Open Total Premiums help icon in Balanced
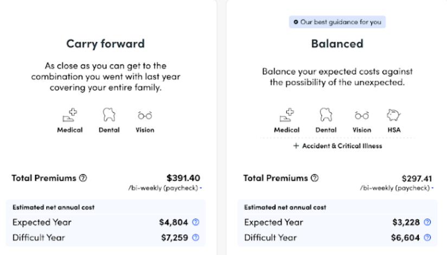The width and height of the screenshot is (447, 255). click(315, 178)
